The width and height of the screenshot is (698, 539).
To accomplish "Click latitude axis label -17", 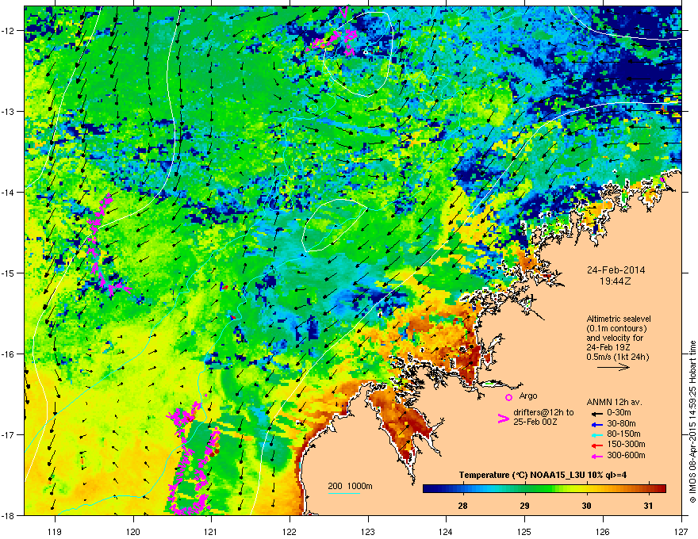I will (8, 434).
